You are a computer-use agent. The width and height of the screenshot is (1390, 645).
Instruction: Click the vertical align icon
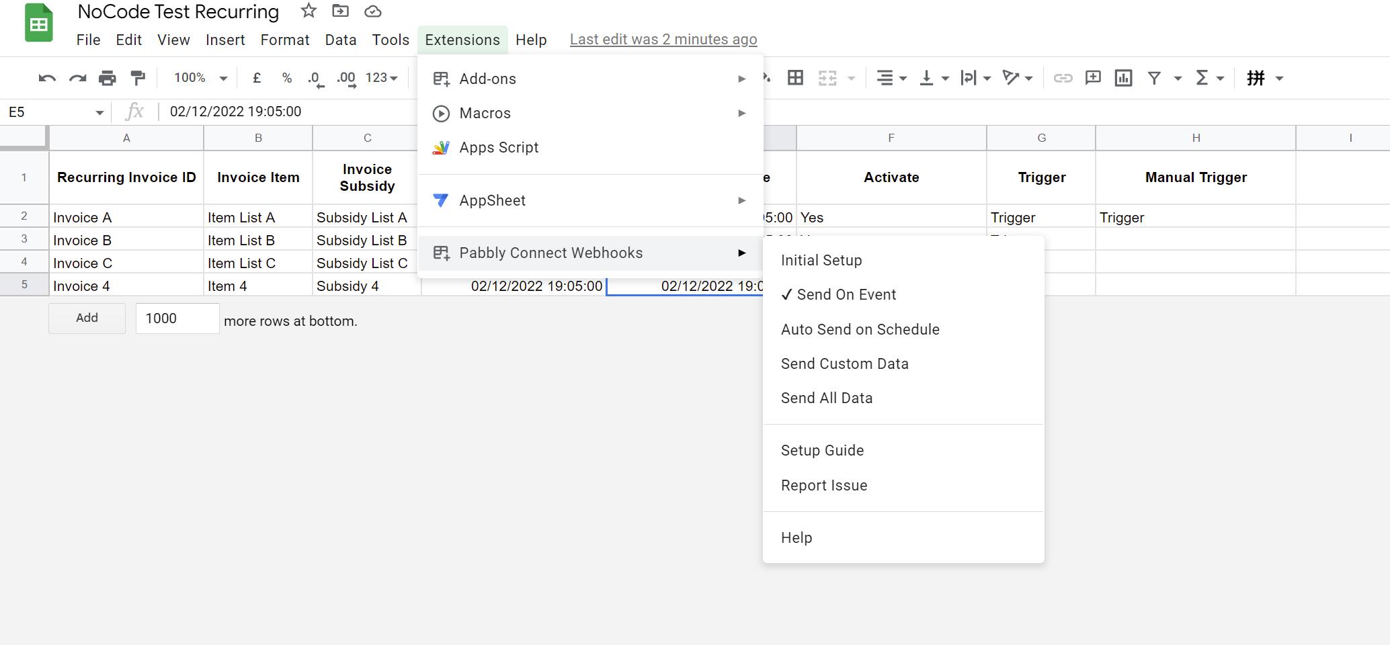pos(926,78)
